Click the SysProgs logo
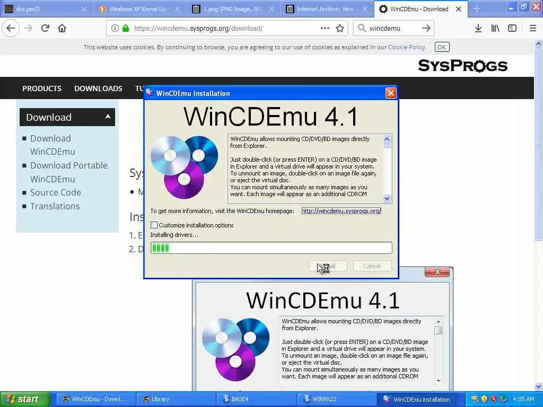This screenshot has height=407, width=543. (462, 66)
